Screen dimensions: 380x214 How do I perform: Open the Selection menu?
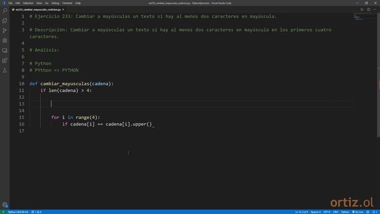(x=28, y=3)
